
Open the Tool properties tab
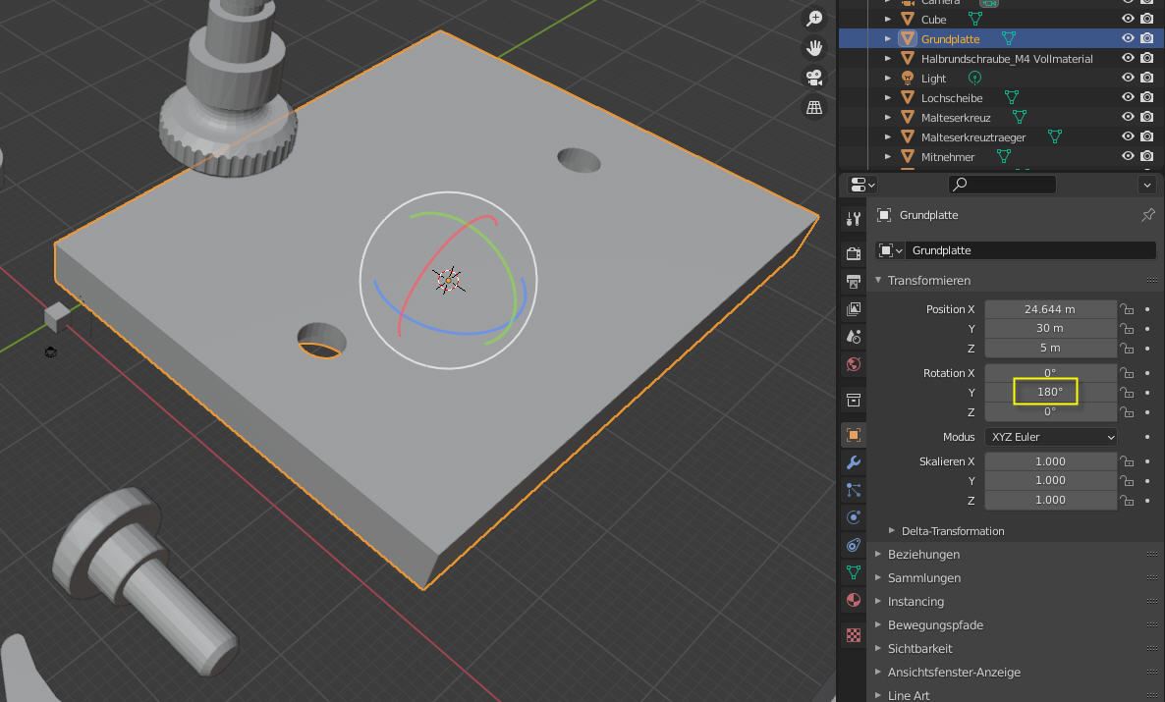(854, 218)
